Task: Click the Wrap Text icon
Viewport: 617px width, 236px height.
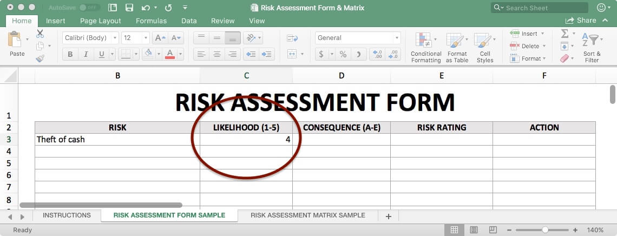Action: [x=292, y=38]
